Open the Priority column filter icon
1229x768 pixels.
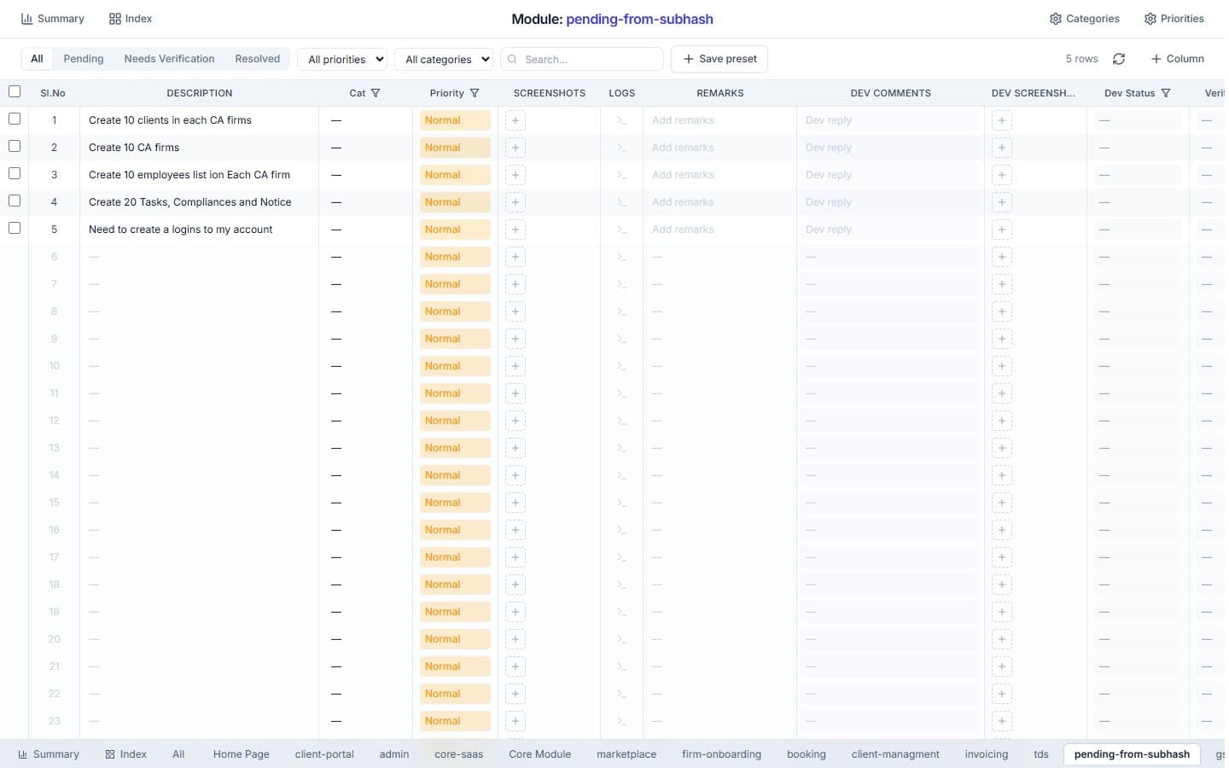pyautogui.click(x=475, y=93)
